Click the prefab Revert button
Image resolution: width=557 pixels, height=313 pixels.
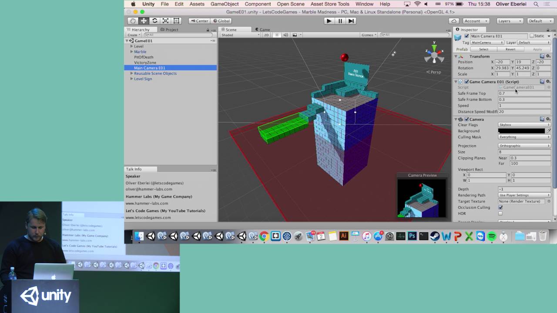tap(510, 49)
